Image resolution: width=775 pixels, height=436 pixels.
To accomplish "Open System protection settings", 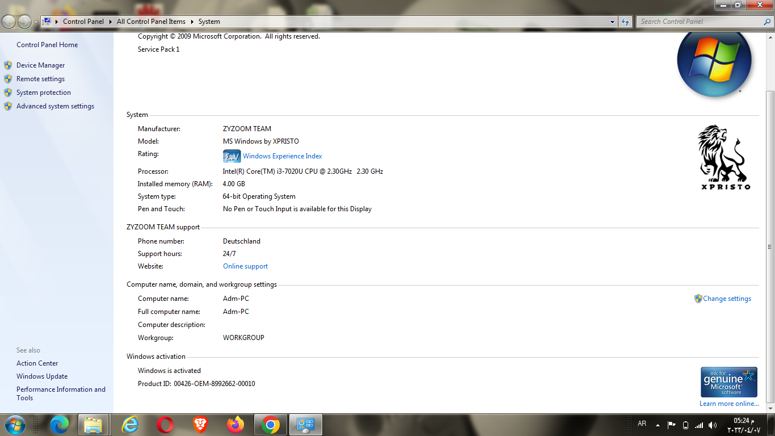I will pyautogui.click(x=44, y=93).
